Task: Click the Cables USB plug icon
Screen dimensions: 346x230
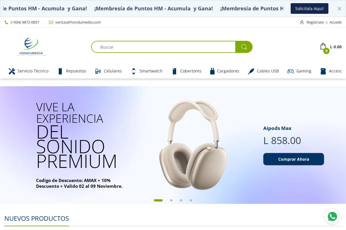Action: pyautogui.click(x=251, y=71)
